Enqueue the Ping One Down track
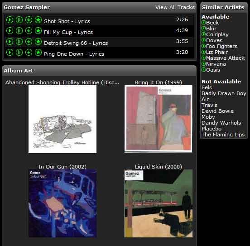The width and height of the screenshot is (250, 246). click(19, 53)
